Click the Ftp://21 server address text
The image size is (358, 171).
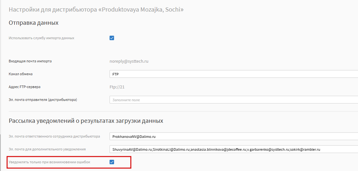117,87
